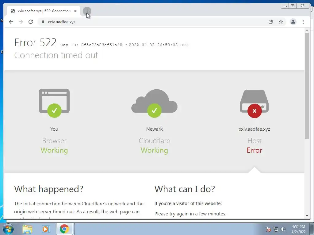Viewport: 314px width, 235px height.
Task: Bookmark this page with the star icon
Action: click(x=281, y=22)
